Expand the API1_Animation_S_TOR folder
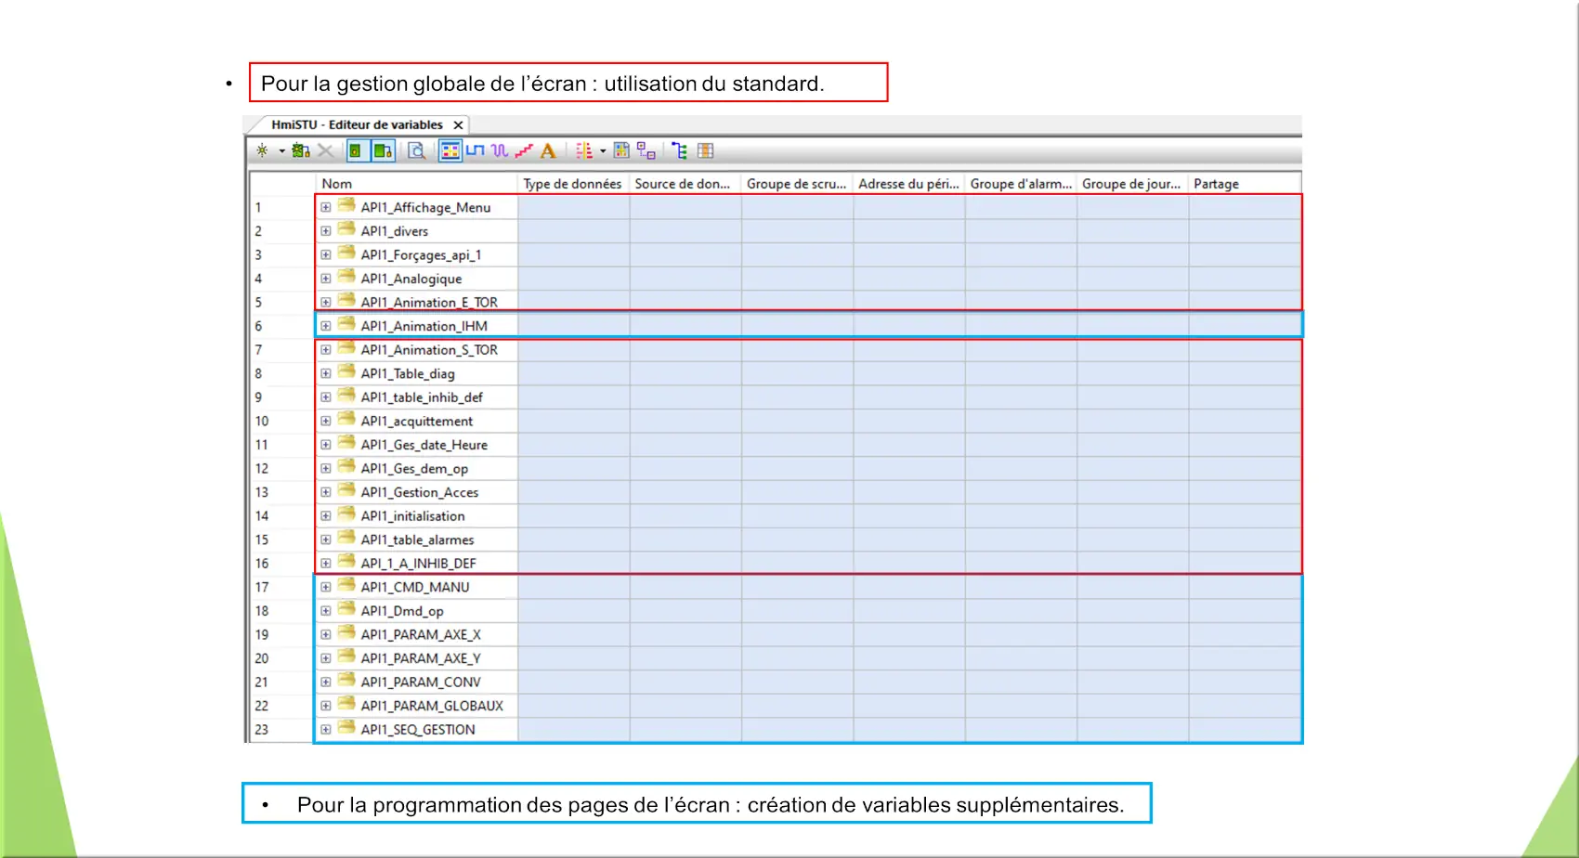This screenshot has width=1579, height=858. click(326, 350)
